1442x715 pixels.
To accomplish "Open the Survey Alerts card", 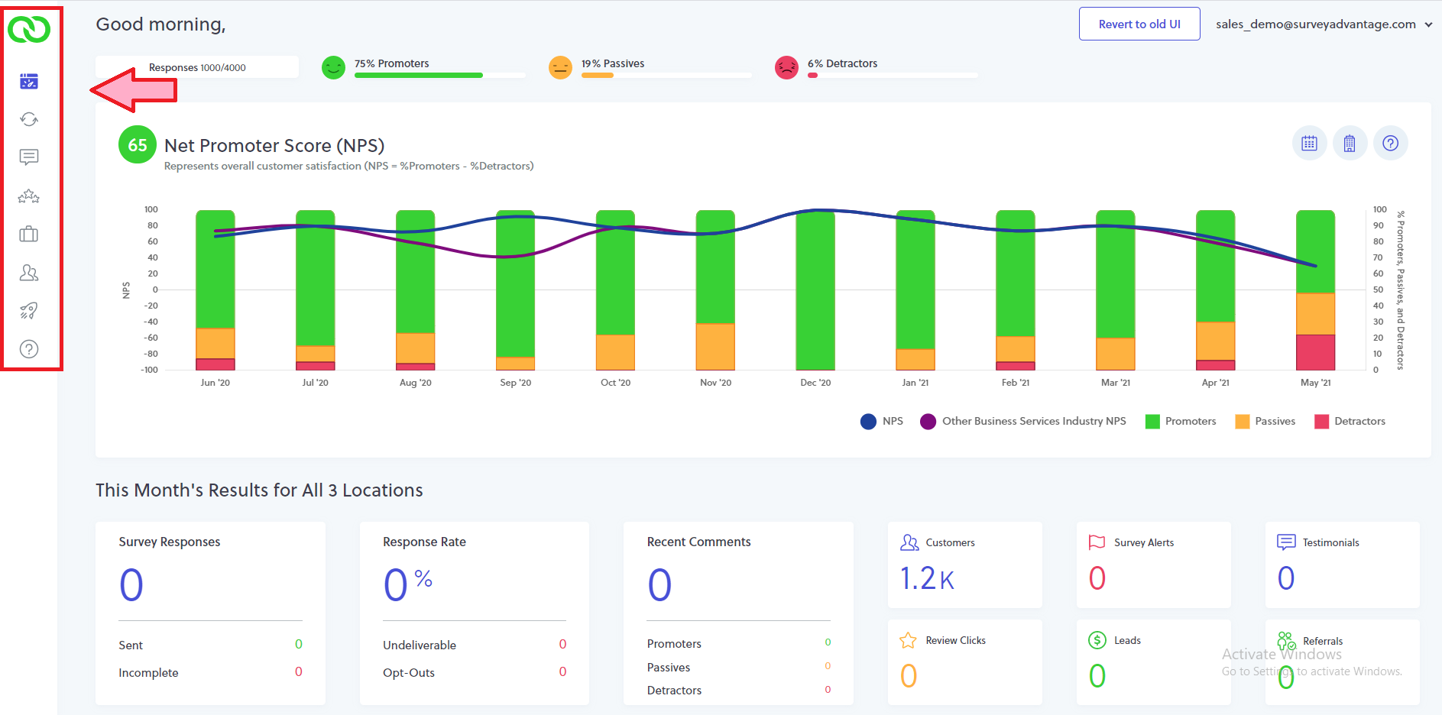I will coord(1154,565).
